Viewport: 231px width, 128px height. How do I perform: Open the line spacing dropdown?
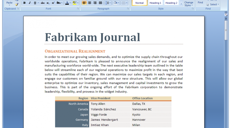108,3
